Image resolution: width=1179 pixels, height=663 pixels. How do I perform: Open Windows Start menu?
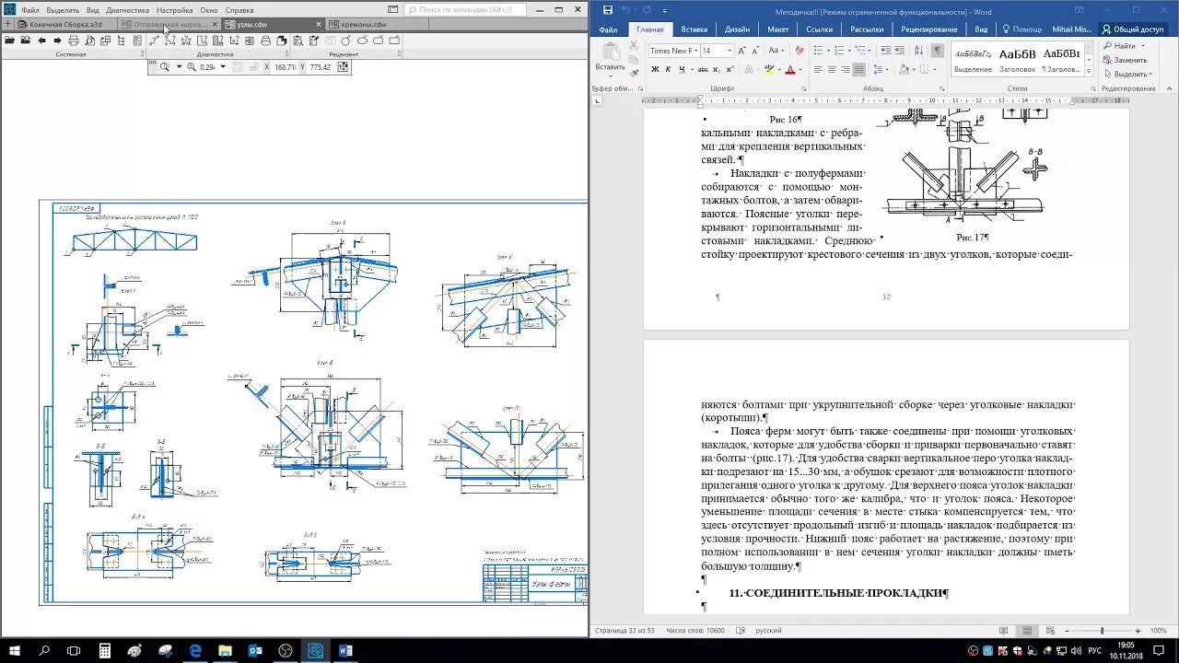point(15,650)
